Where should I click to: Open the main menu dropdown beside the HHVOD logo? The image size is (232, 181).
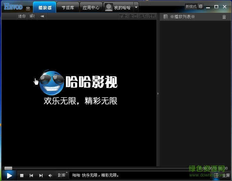pos(28,9)
